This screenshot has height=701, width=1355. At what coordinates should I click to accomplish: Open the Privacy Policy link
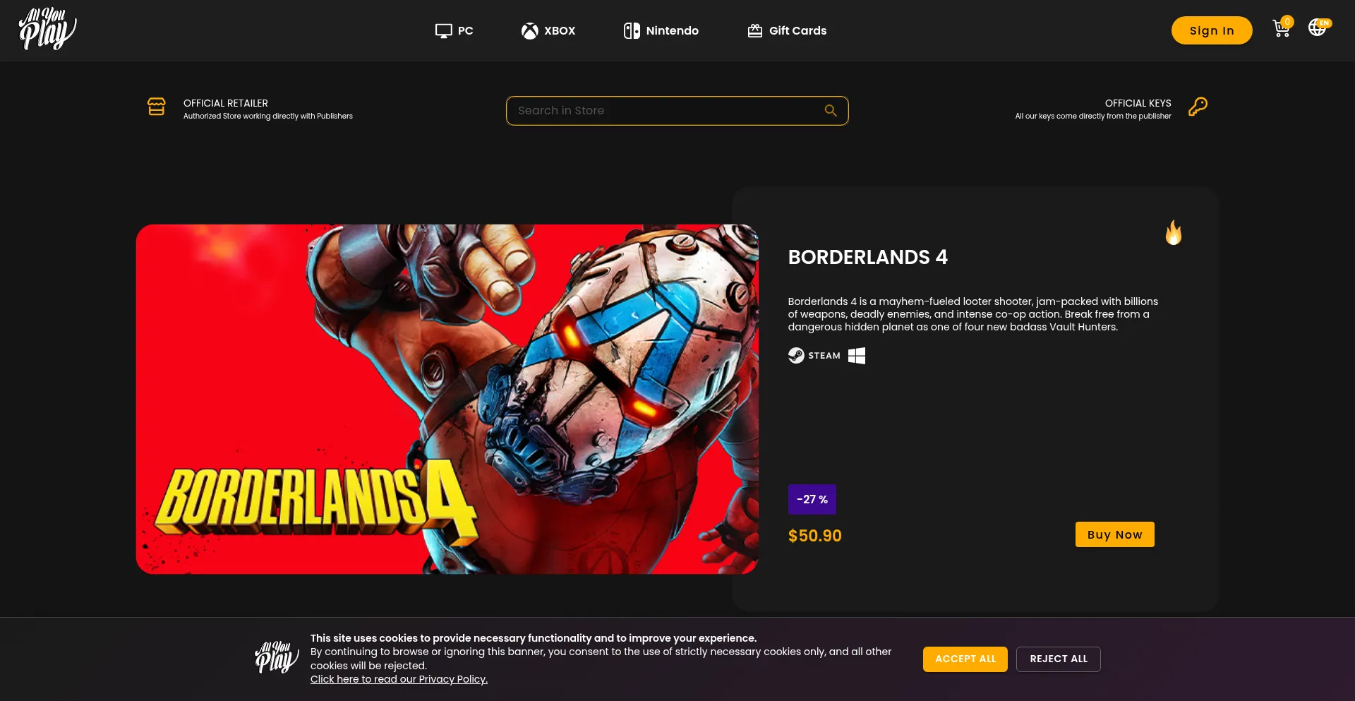[x=399, y=679]
